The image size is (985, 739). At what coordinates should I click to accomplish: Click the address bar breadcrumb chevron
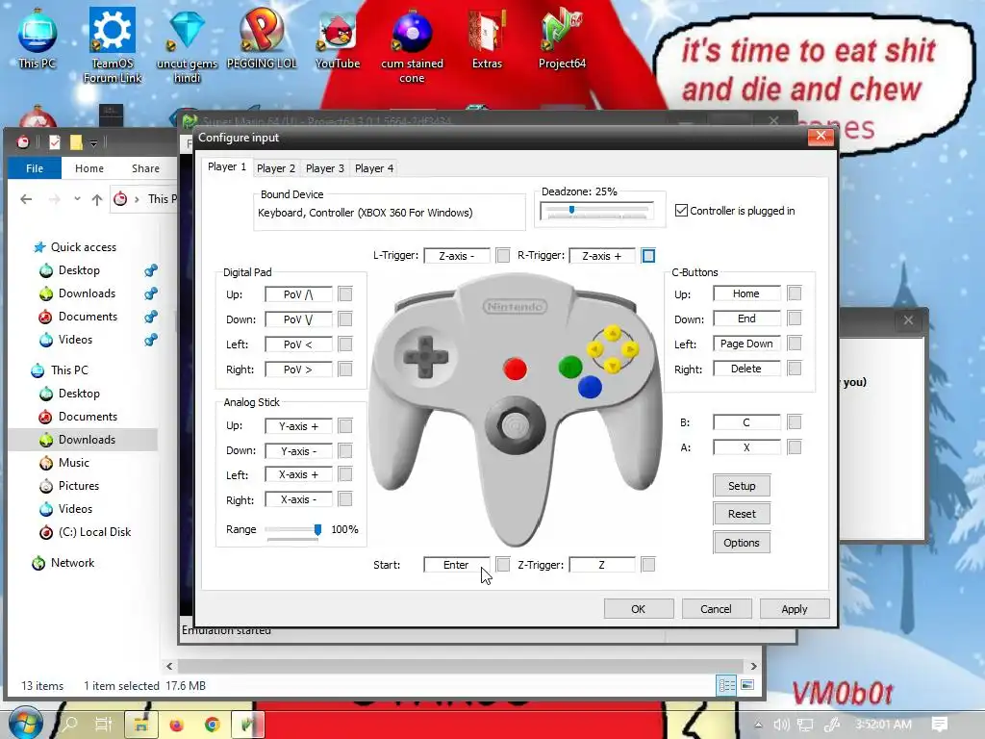(137, 200)
